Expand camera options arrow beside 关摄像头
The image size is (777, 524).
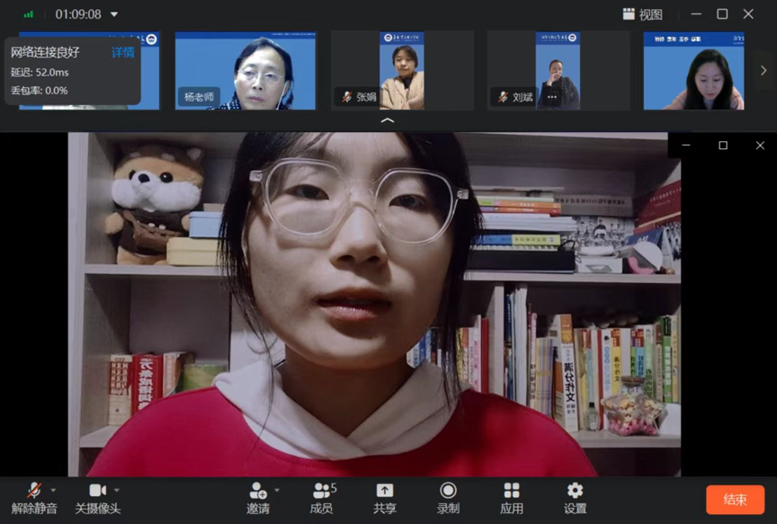point(117,490)
